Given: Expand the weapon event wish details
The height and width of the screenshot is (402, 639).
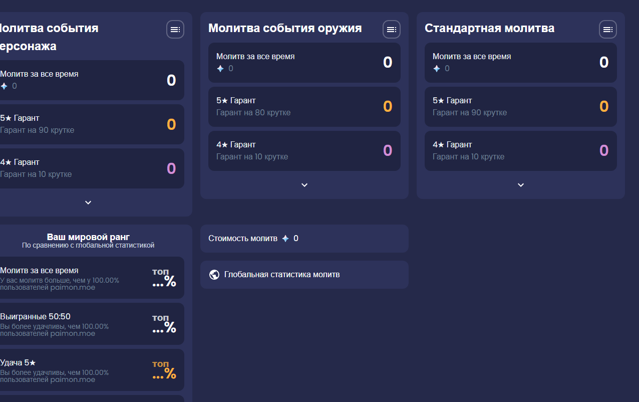Looking at the screenshot, I should [x=304, y=185].
